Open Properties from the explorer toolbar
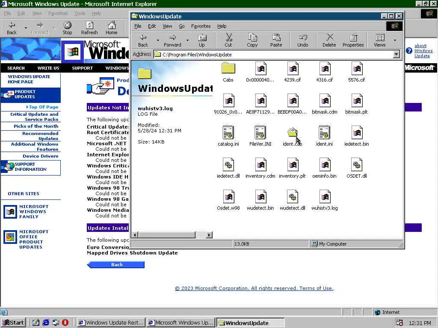 point(353,41)
